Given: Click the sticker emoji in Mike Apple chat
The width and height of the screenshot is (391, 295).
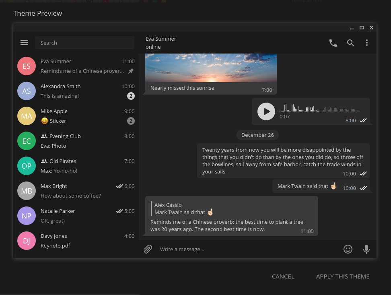Looking at the screenshot, I should (44, 121).
